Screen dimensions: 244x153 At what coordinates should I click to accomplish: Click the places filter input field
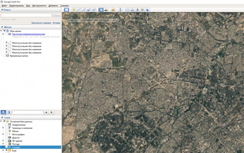pos(28,112)
